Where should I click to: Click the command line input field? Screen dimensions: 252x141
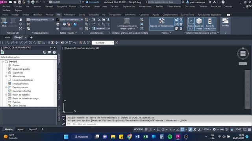(158, 124)
